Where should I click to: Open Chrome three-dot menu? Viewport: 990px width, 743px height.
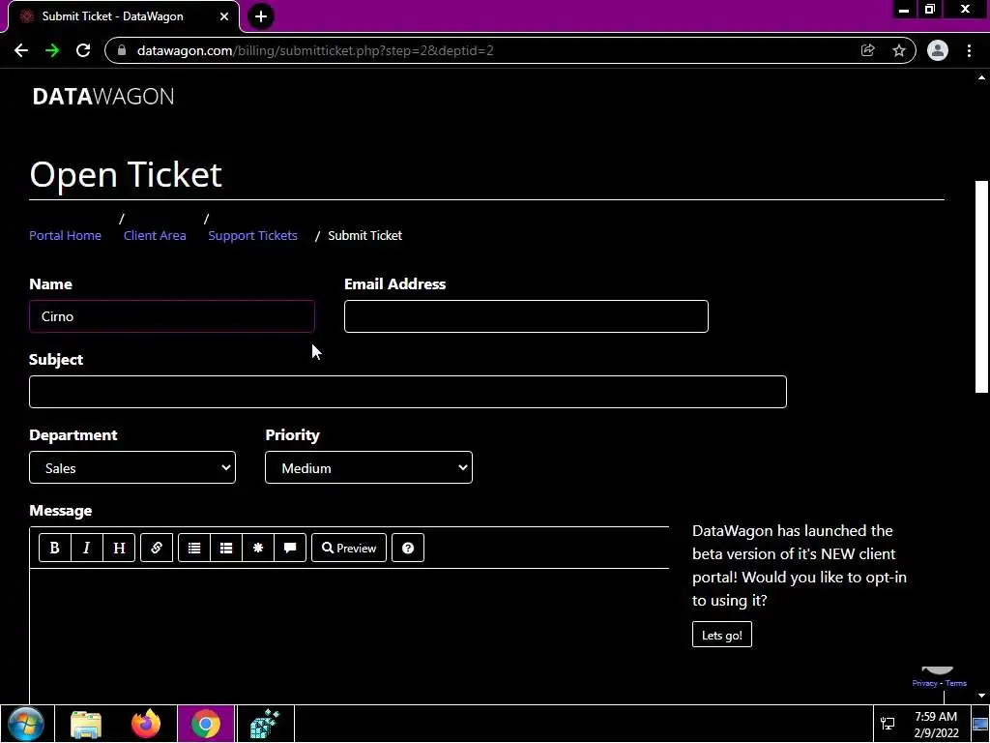tap(969, 50)
